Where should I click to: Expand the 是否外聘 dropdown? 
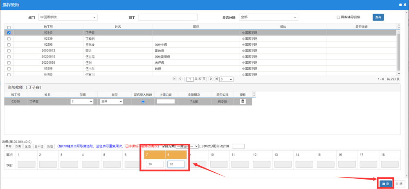click(268, 18)
